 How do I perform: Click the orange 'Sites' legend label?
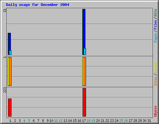pyautogui.click(x=155, y=81)
